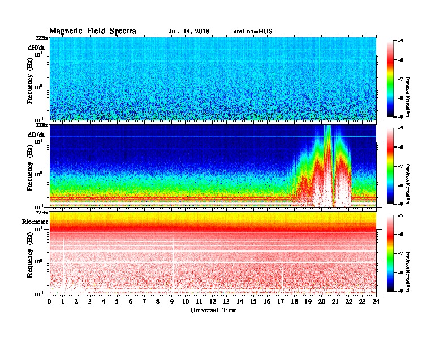Click the 10^-1 frequency tick of the dH/dt panel
This screenshot has height=346, width=448.
(x=38, y=119)
